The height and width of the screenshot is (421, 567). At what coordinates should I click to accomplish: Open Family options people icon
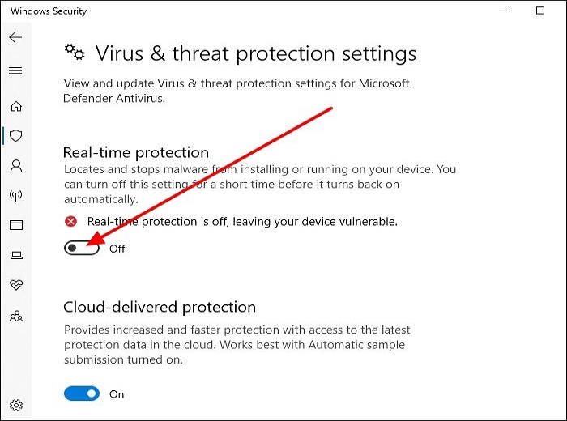point(15,316)
